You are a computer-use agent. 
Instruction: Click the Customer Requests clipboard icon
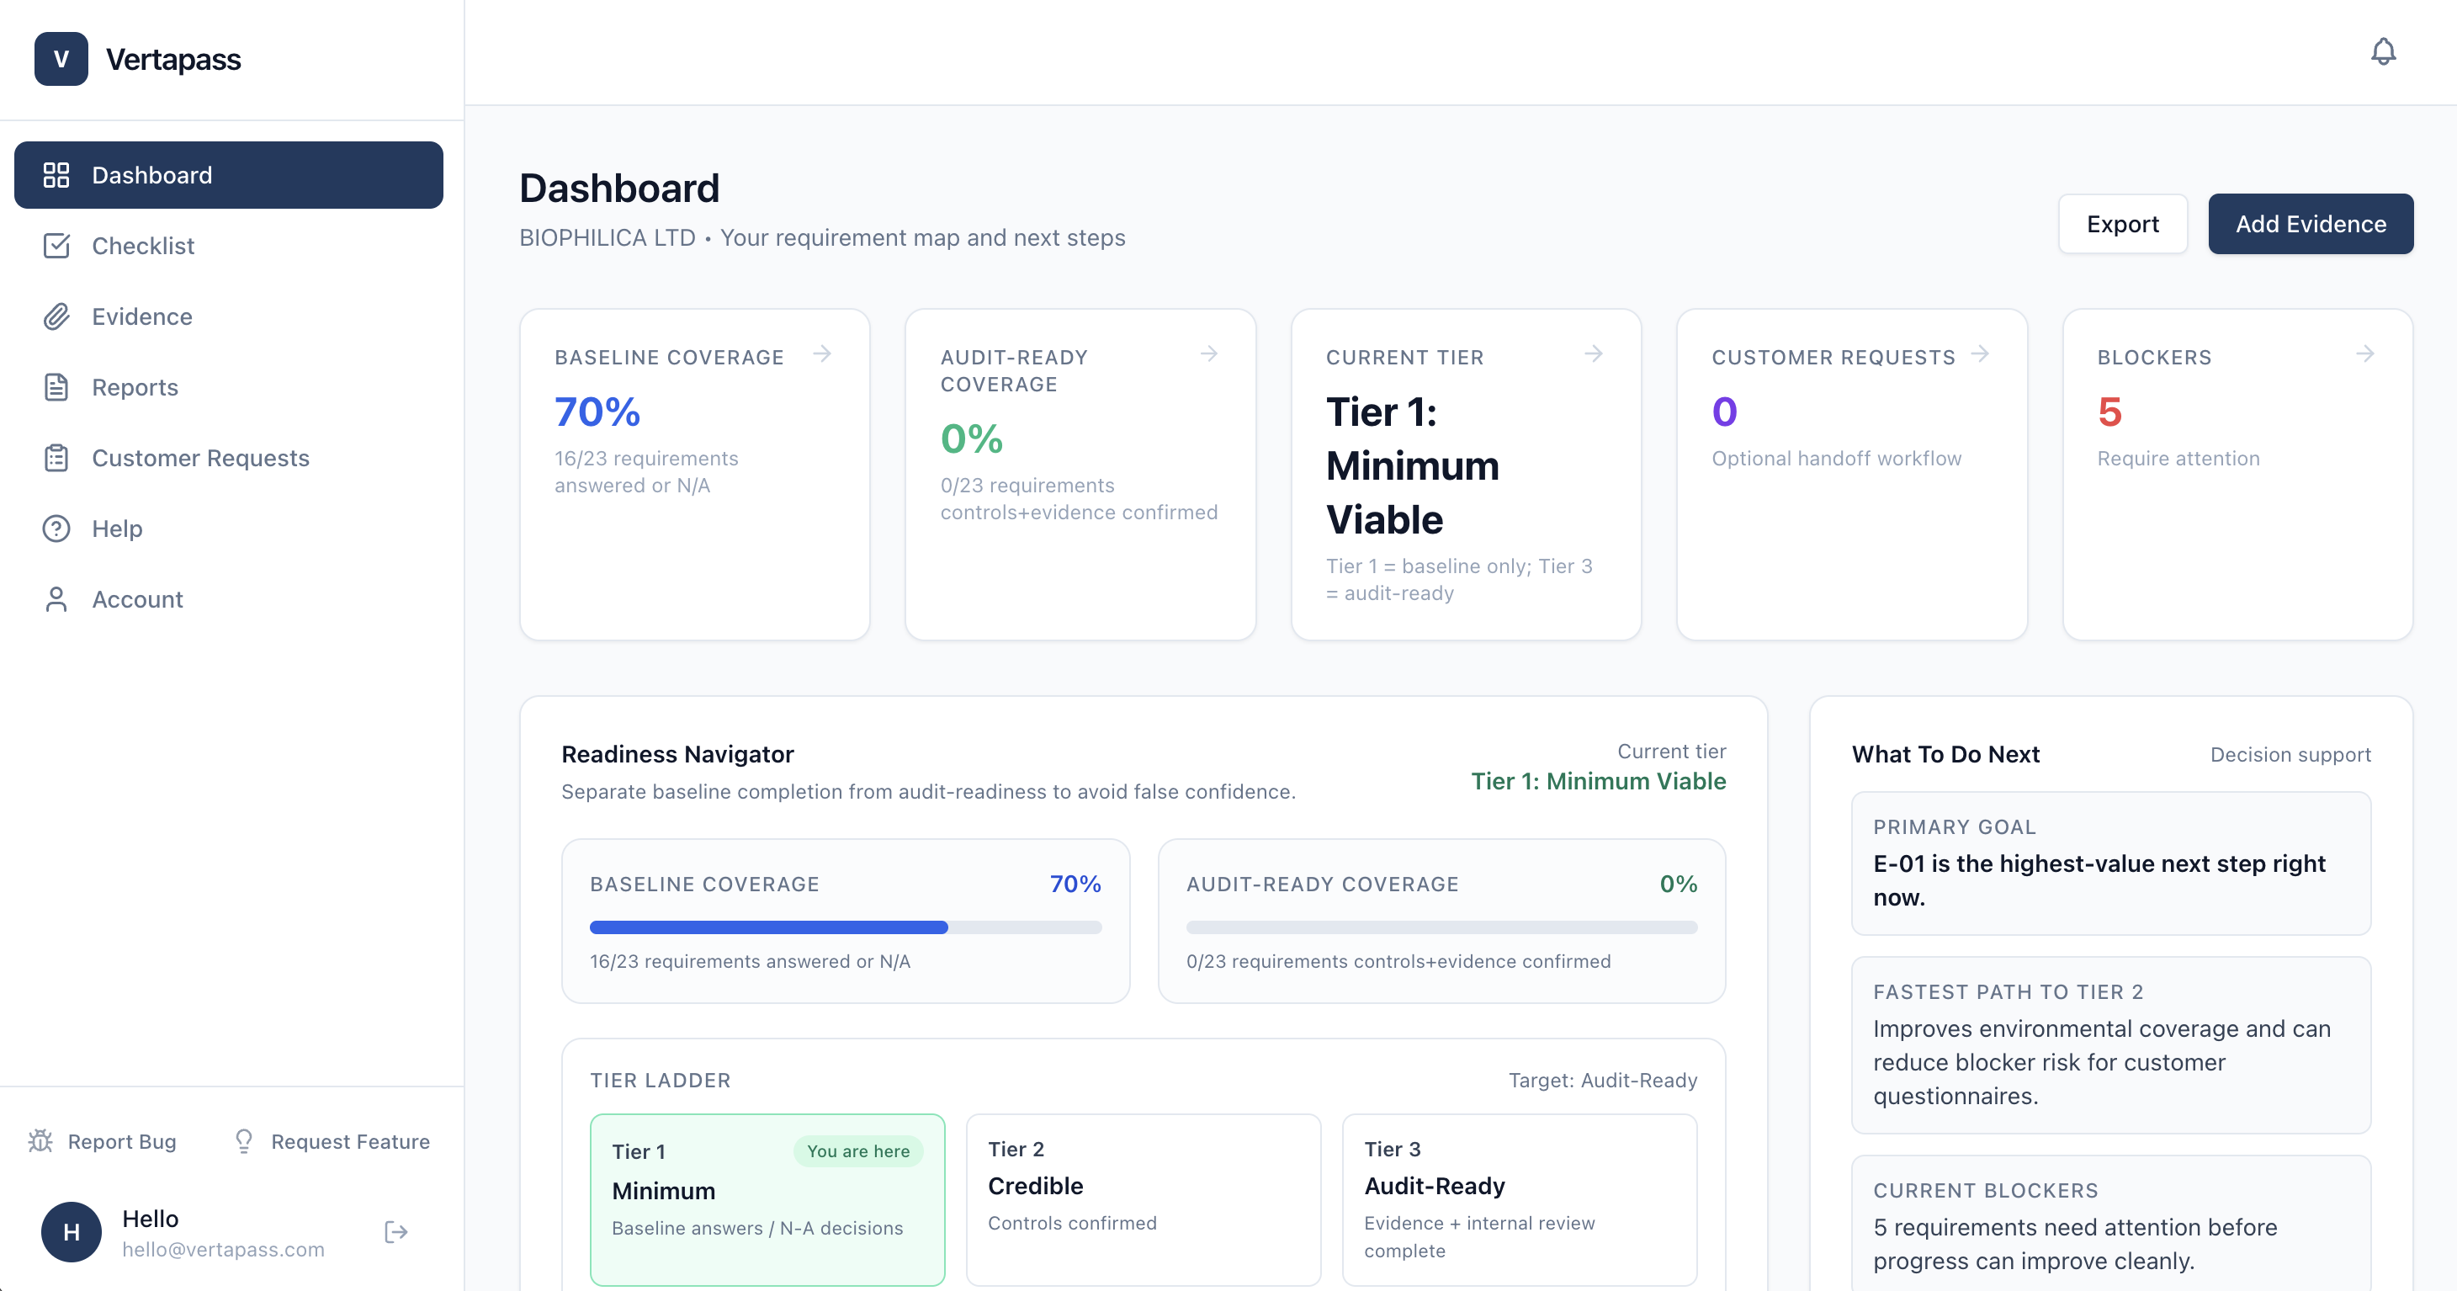point(57,458)
